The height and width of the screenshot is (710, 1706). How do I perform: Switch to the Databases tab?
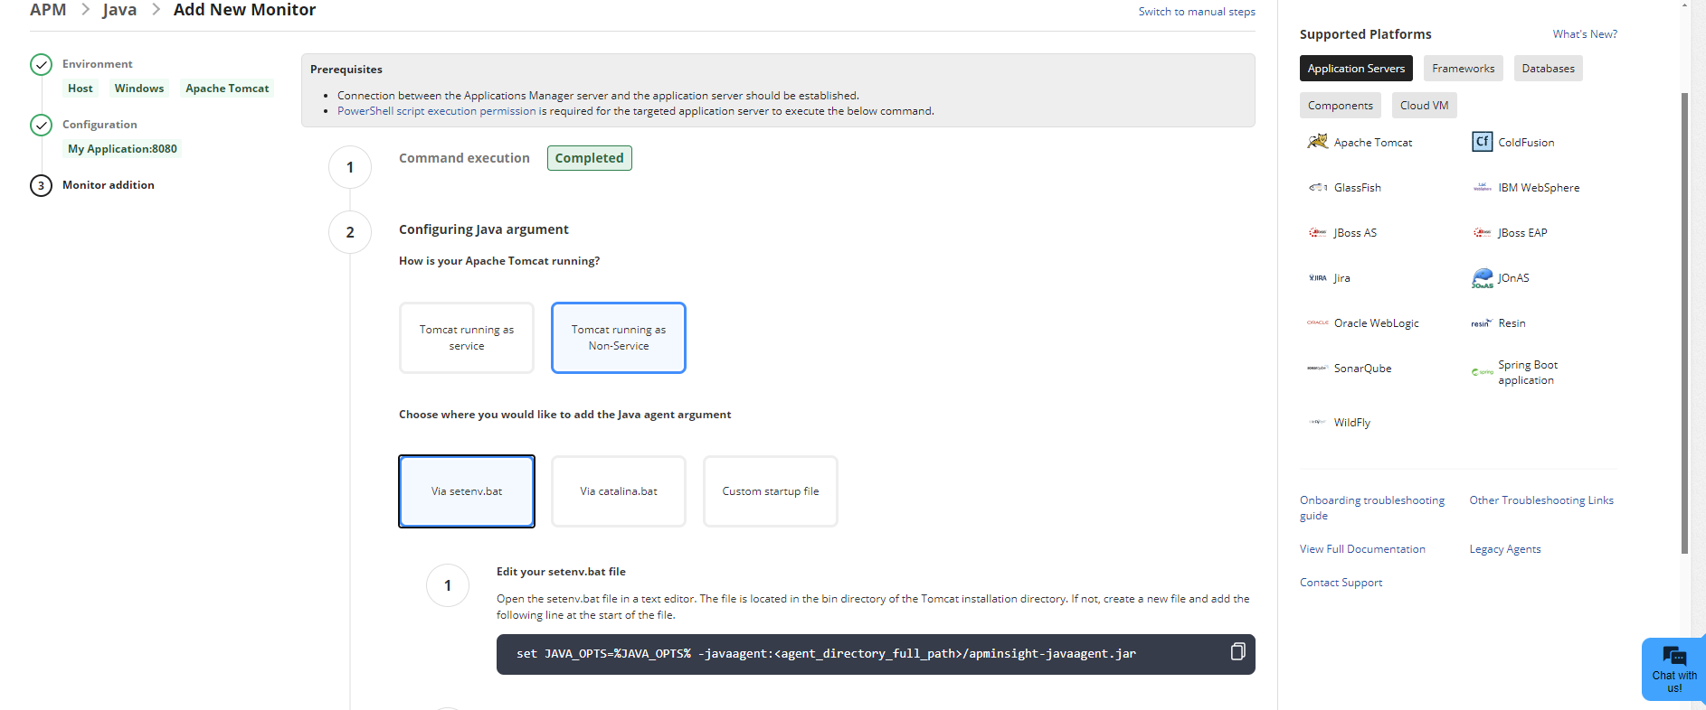coord(1548,69)
